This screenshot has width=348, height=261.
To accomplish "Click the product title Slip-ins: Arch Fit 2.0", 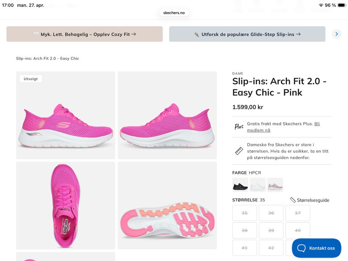I will 279,87.
